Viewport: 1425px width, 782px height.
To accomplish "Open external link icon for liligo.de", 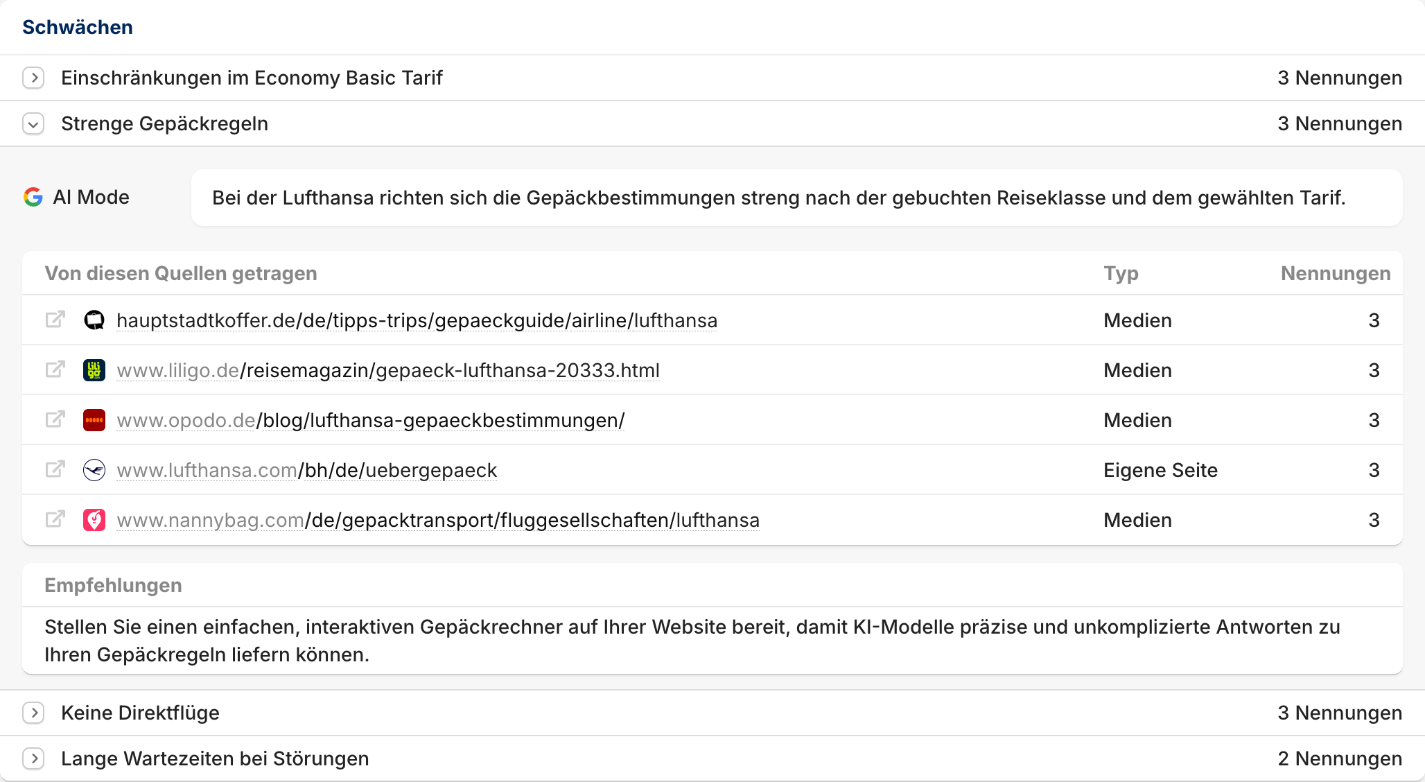I will tap(55, 370).
